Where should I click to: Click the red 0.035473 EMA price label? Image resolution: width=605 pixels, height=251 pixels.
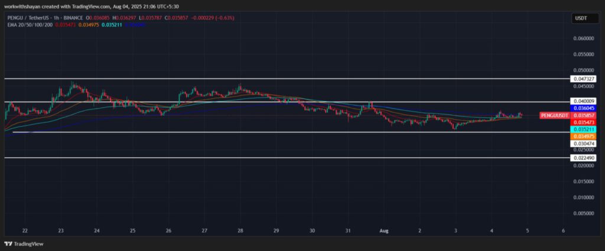583,122
